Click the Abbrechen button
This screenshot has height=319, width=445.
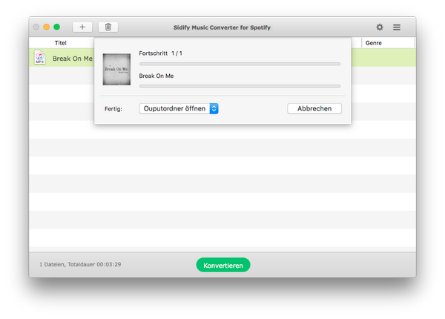pos(314,108)
